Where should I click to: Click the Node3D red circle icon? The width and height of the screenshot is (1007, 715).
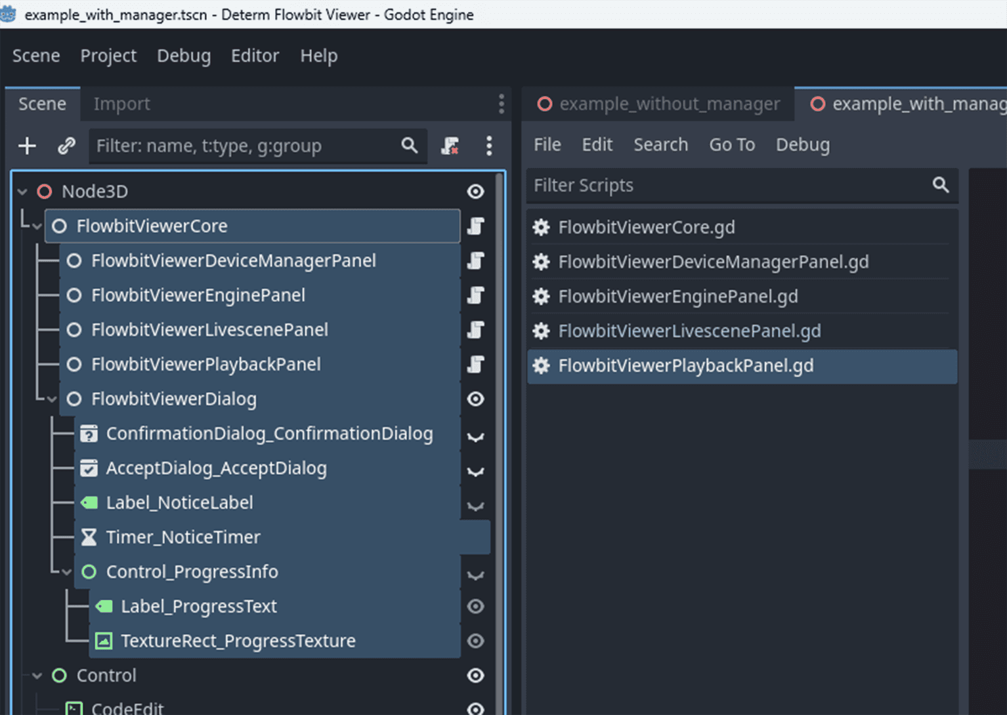pos(45,192)
